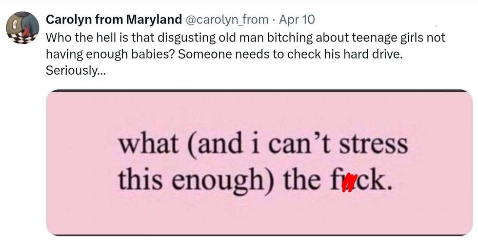The height and width of the screenshot is (245, 478).
Task: Open the "Carolyn from Maryland" display name
Action: (x=113, y=20)
